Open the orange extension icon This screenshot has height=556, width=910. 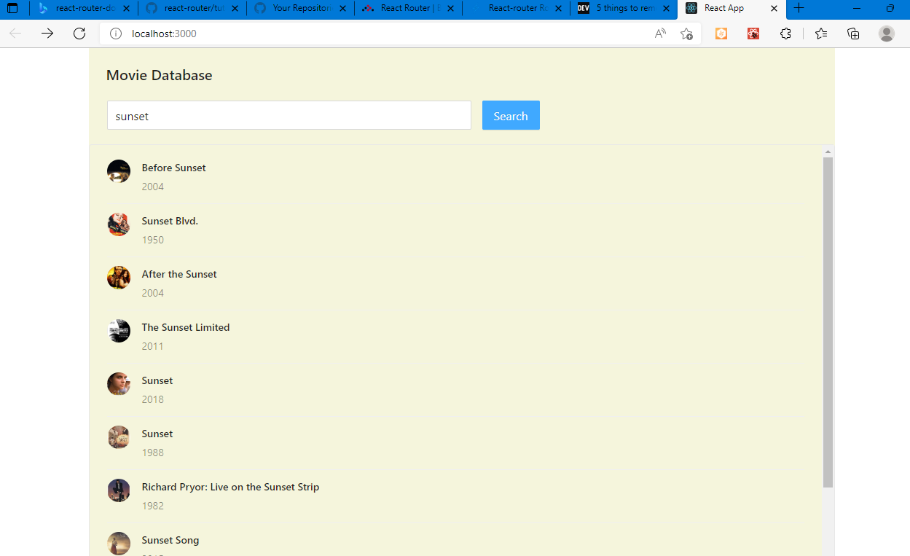721,34
